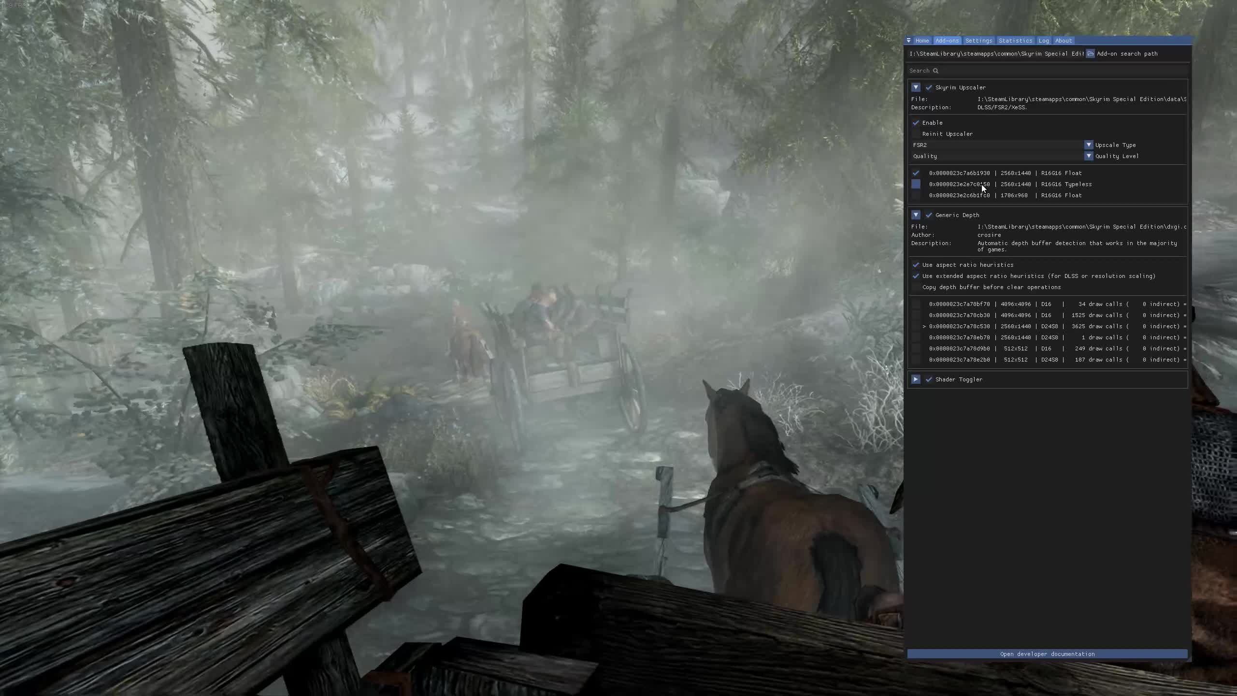Open the Quality Level dropdown
This screenshot has width=1237, height=696.
pyautogui.click(x=1089, y=156)
